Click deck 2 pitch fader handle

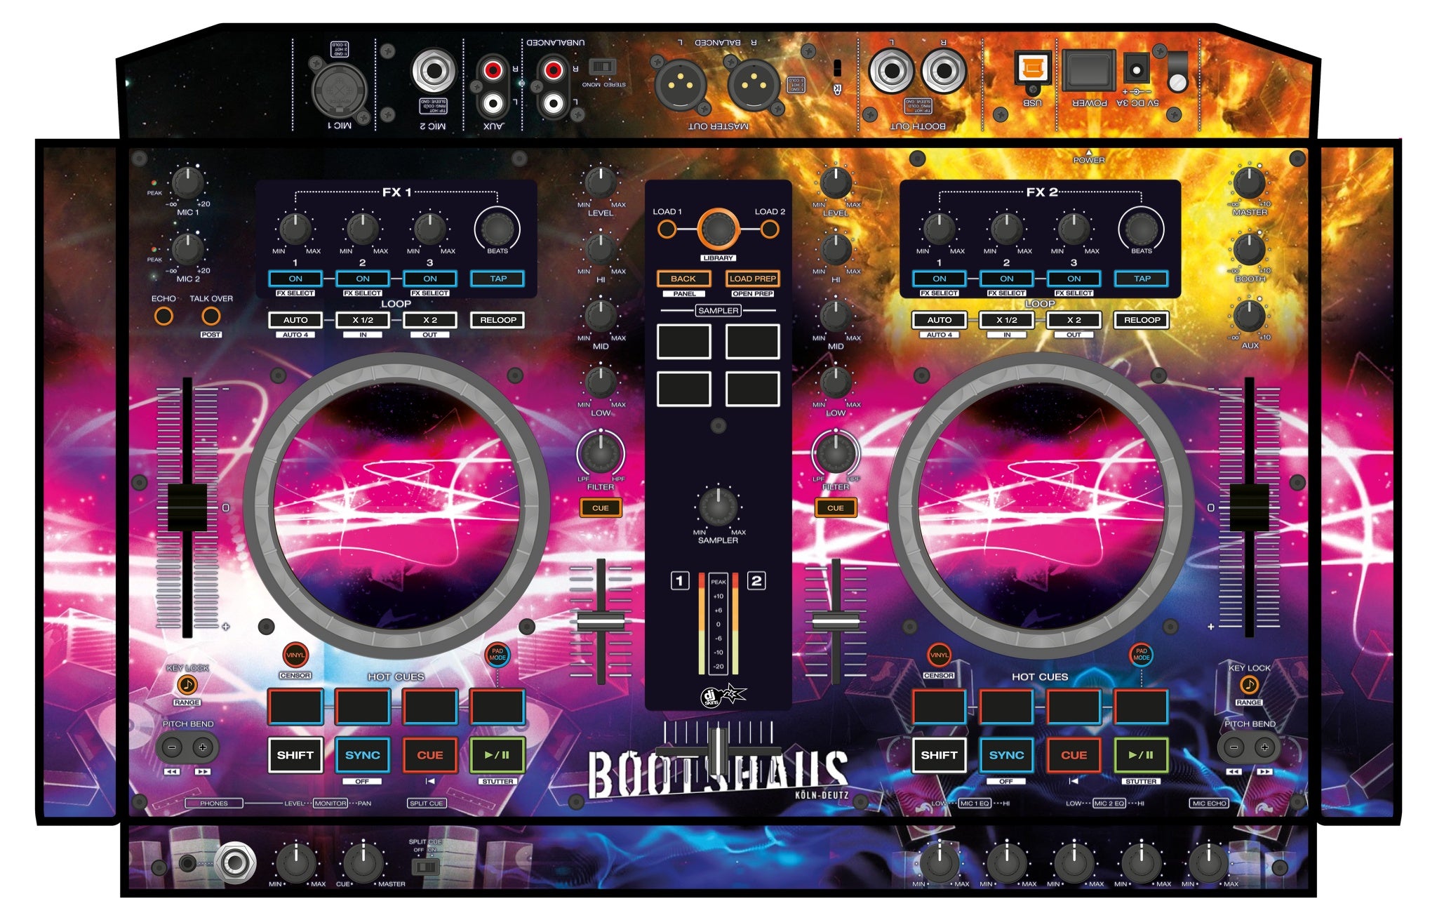click(x=1250, y=507)
